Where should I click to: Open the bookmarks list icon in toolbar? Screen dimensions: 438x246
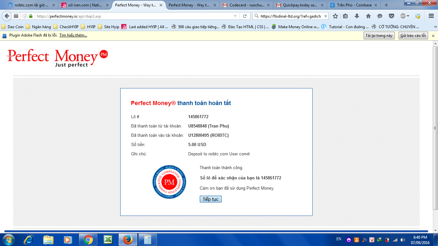tap(345, 16)
